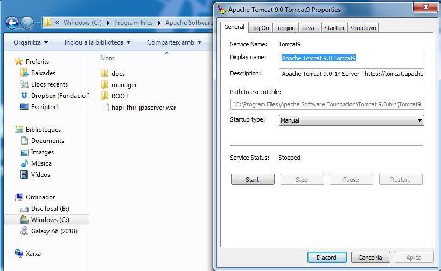Open the Startup type dropdown

pyautogui.click(x=352, y=120)
